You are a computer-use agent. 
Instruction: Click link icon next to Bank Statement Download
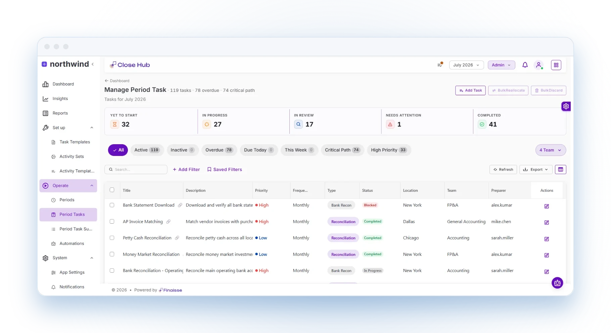tap(180, 205)
